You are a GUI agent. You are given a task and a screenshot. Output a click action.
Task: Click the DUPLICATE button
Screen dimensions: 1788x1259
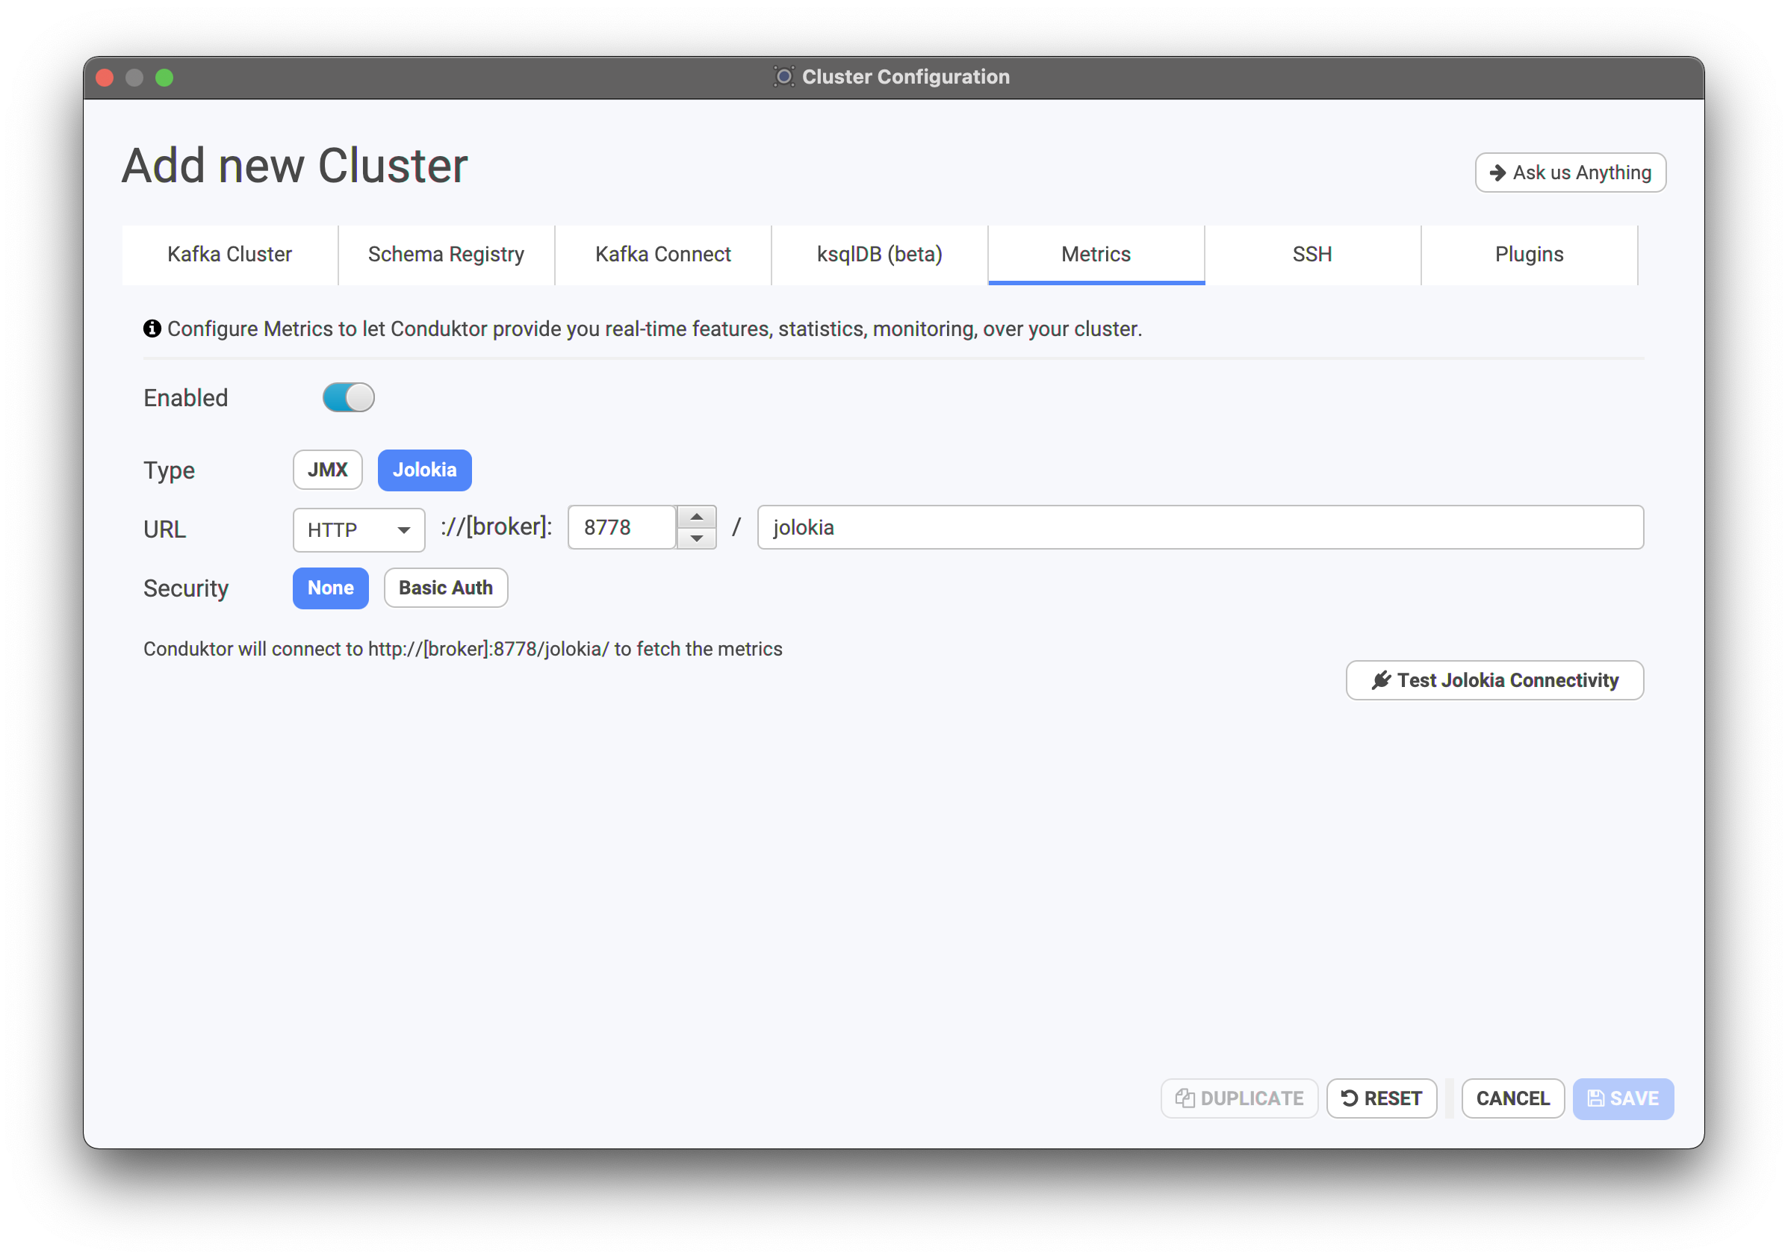[1239, 1098]
